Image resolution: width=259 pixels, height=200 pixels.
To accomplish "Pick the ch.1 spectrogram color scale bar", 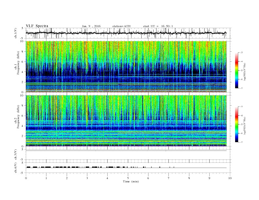I will [x=237, y=70].
